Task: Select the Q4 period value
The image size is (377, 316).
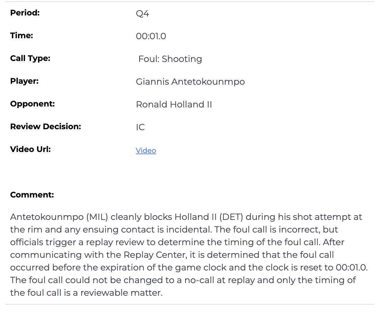Action: (x=142, y=14)
